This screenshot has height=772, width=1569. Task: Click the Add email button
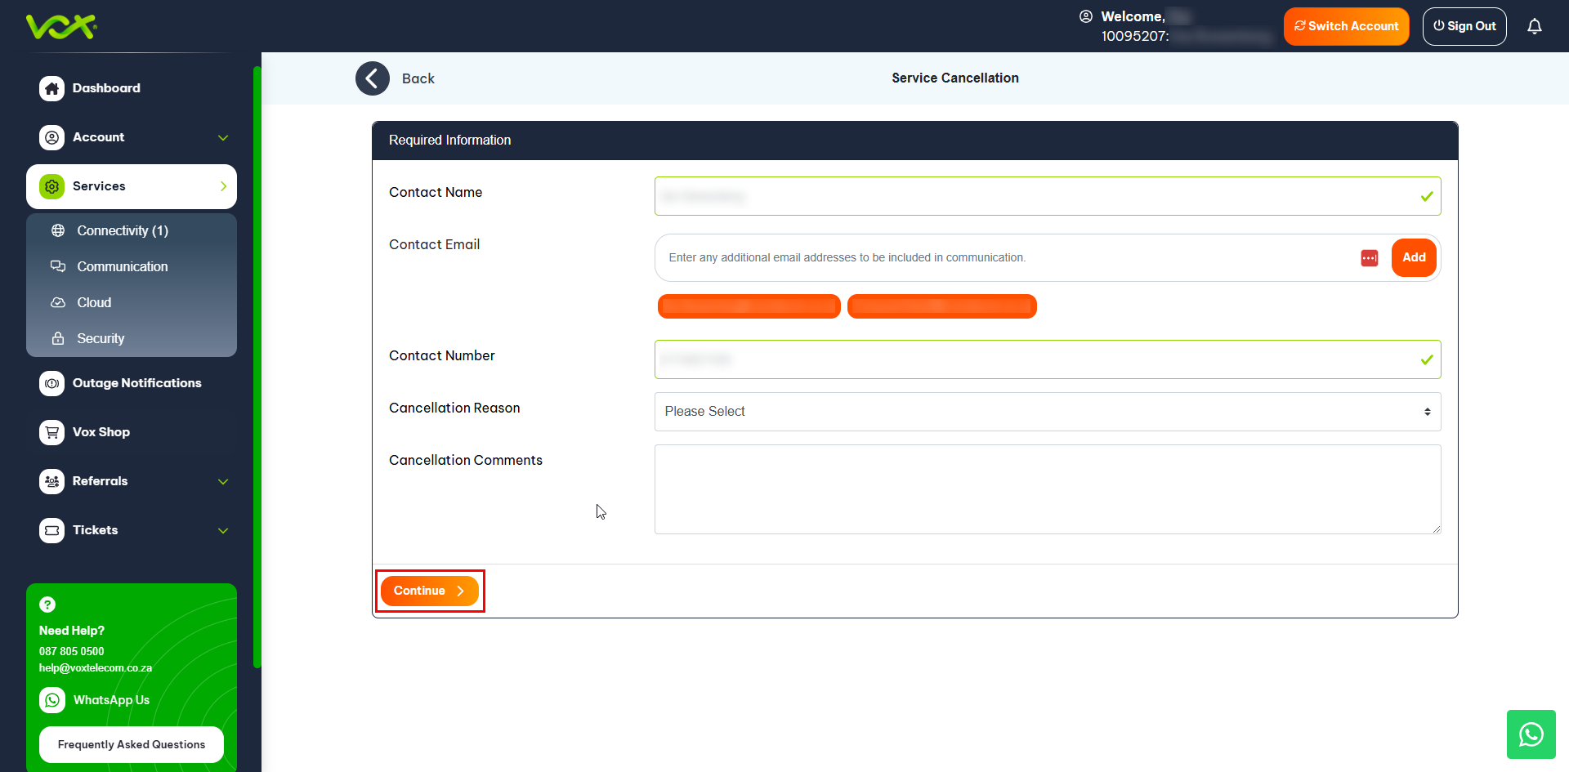[x=1413, y=257]
